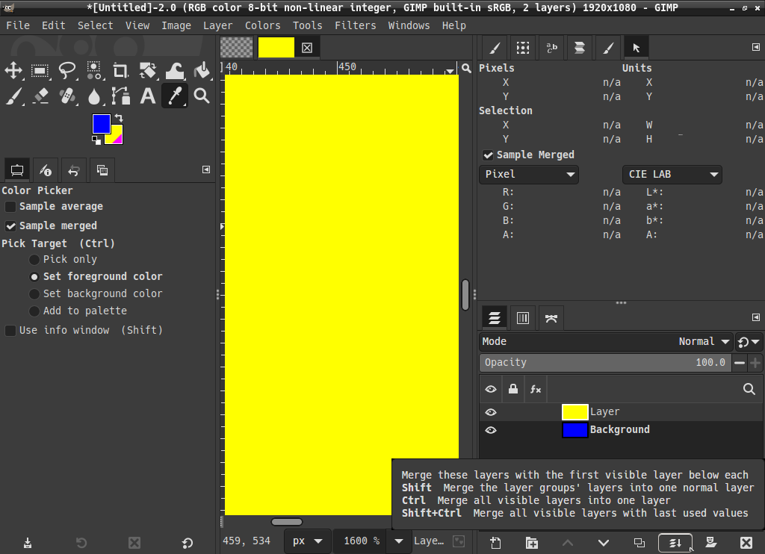Viewport: 765px width, 554px height.
Task: Select the Zoom magnifier tool
Action: tap(201, 96)
